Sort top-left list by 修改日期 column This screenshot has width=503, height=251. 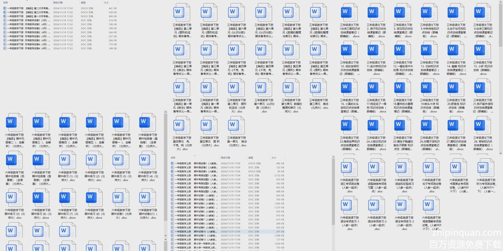pos(58,3)
